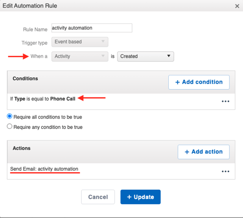The width and height of the screenshot is (243, 218).
Task: Open the When a Activity dropdown
Action: pos(80,56)
